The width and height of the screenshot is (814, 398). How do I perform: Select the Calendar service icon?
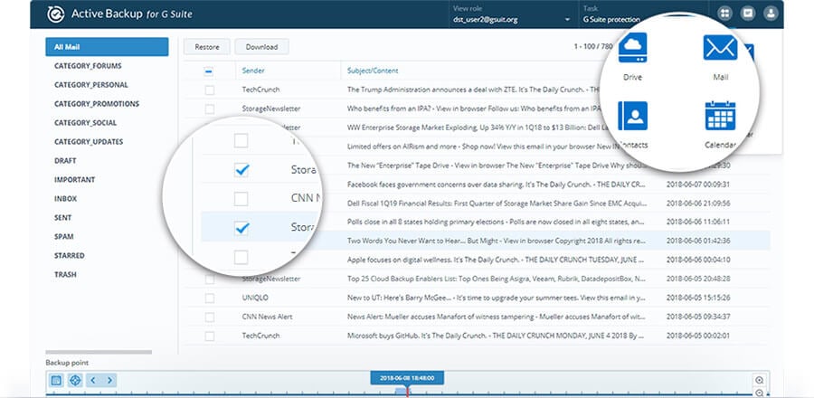(x=720, y=116)
